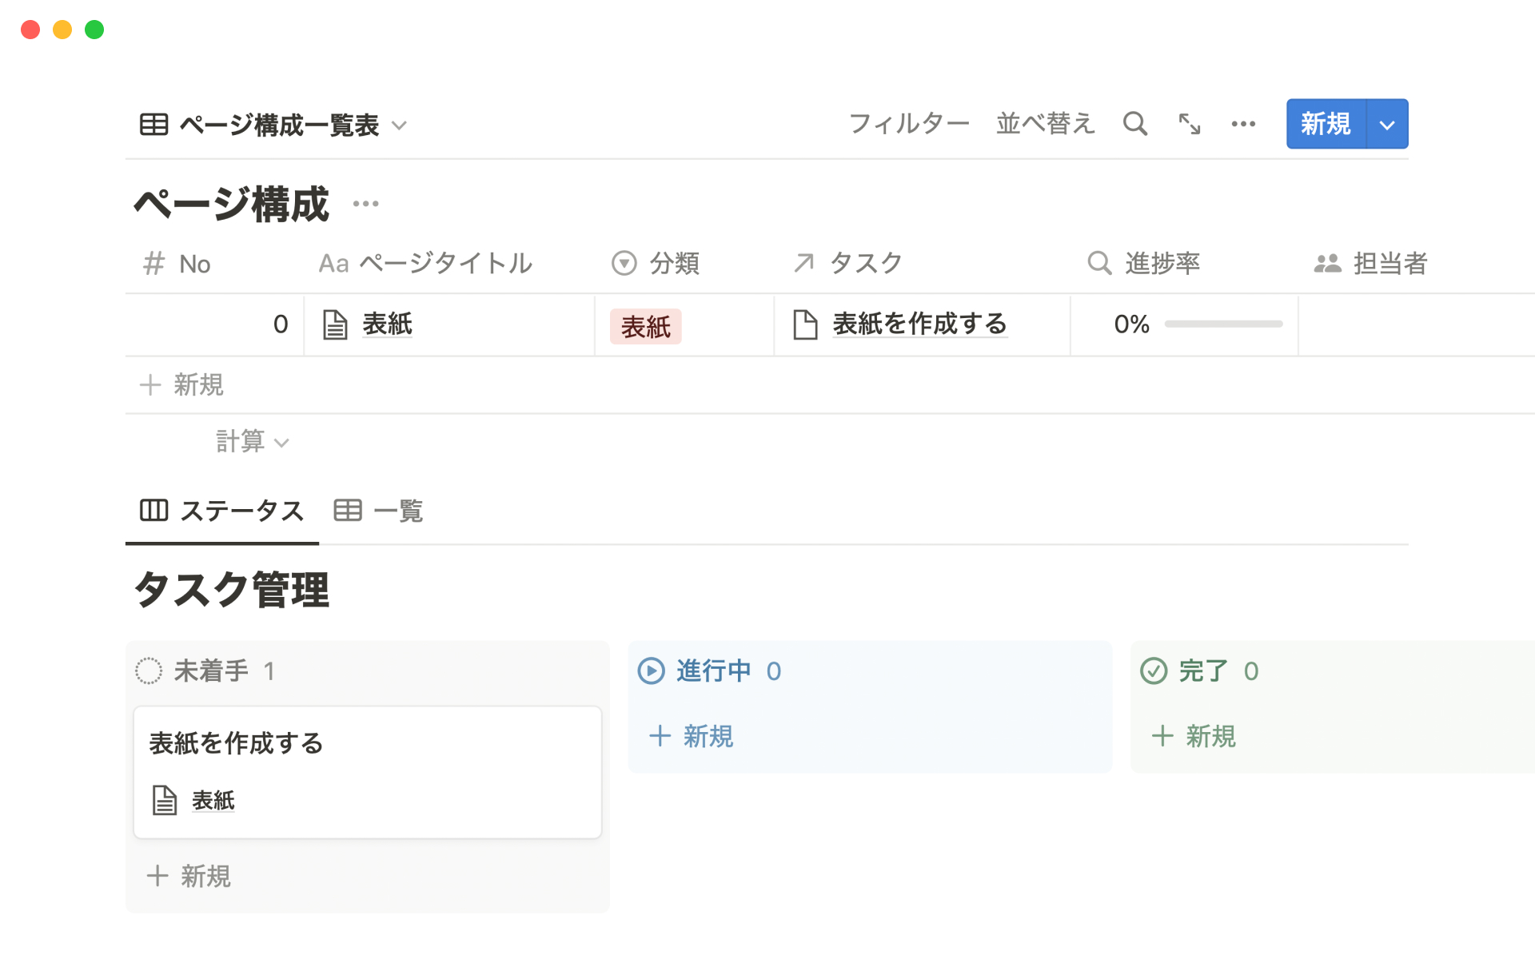Screen dimensions: 1535x959
Task: Click the dots next to ページ構成 heading
Action: click(x=366, y=204)
